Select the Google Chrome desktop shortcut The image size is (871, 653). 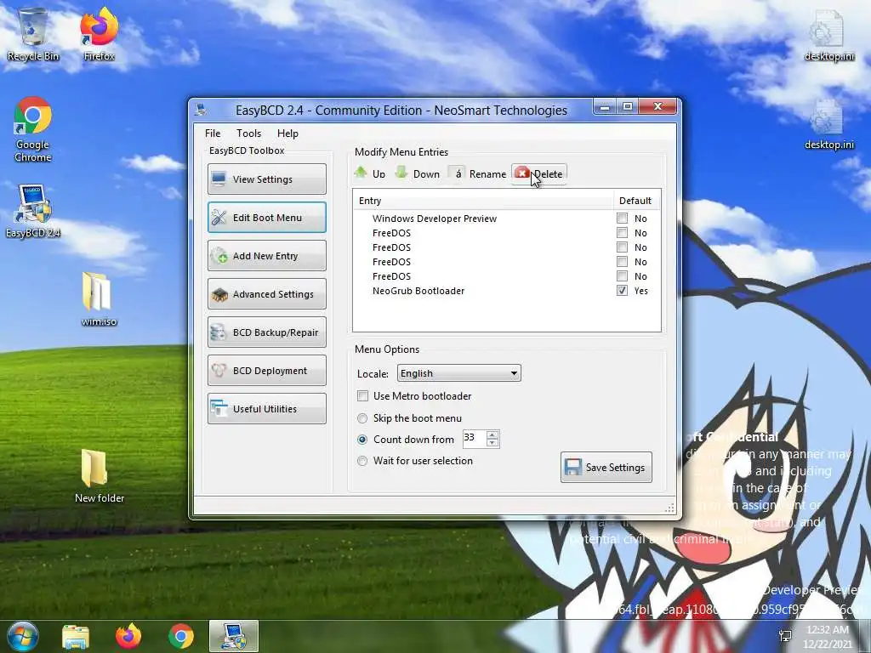pos(33,129)
